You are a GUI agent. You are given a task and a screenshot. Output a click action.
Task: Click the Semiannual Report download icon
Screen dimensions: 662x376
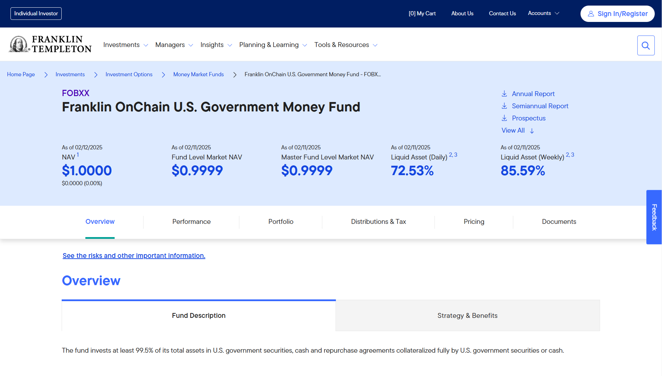tap(504, 106)
